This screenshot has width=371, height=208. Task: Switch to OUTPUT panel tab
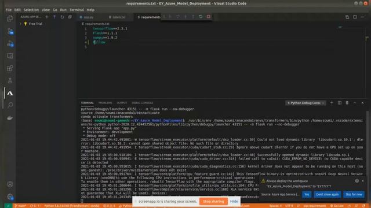point(122,103)
